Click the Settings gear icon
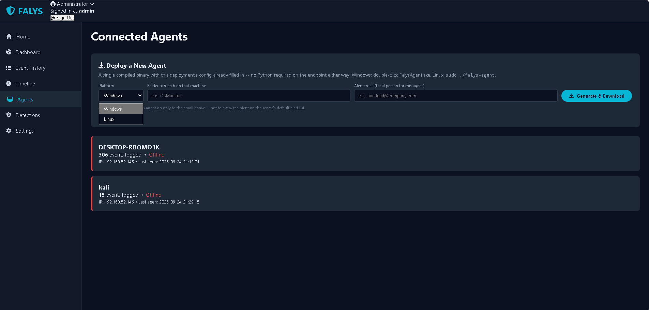Image resolution: width=650 pixels, height=310 pixels. coord(9,131)
